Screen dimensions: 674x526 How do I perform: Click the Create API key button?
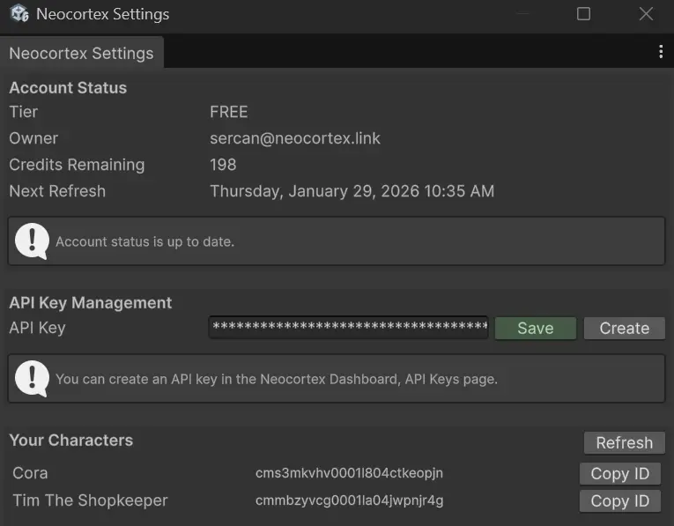click(x=624, y=329)
